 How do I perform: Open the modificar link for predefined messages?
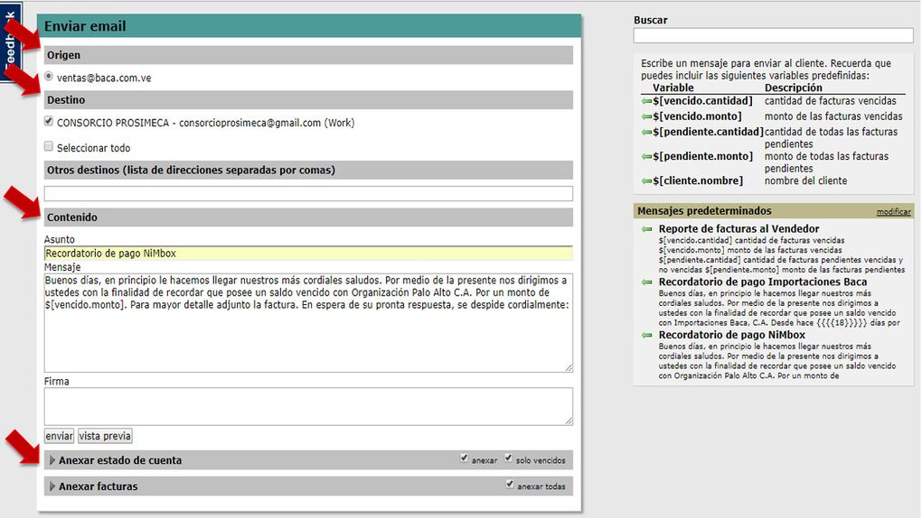click(x=893, y=211)
